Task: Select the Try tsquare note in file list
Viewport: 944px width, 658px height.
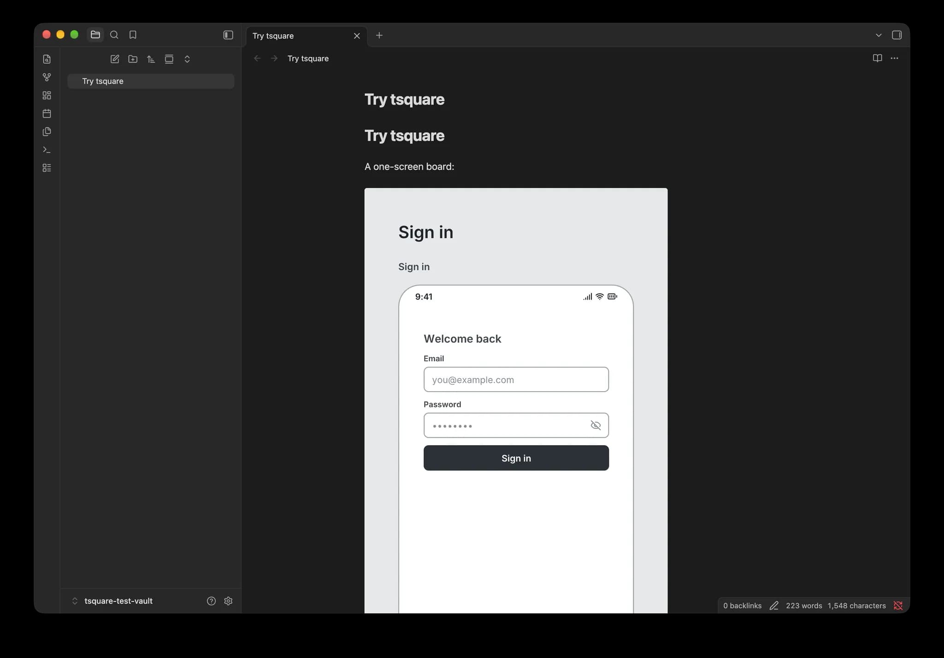Action: 151,81
